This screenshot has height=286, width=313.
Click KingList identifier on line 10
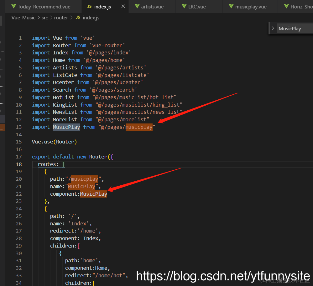pyautogui.click(x=65, y=105)
